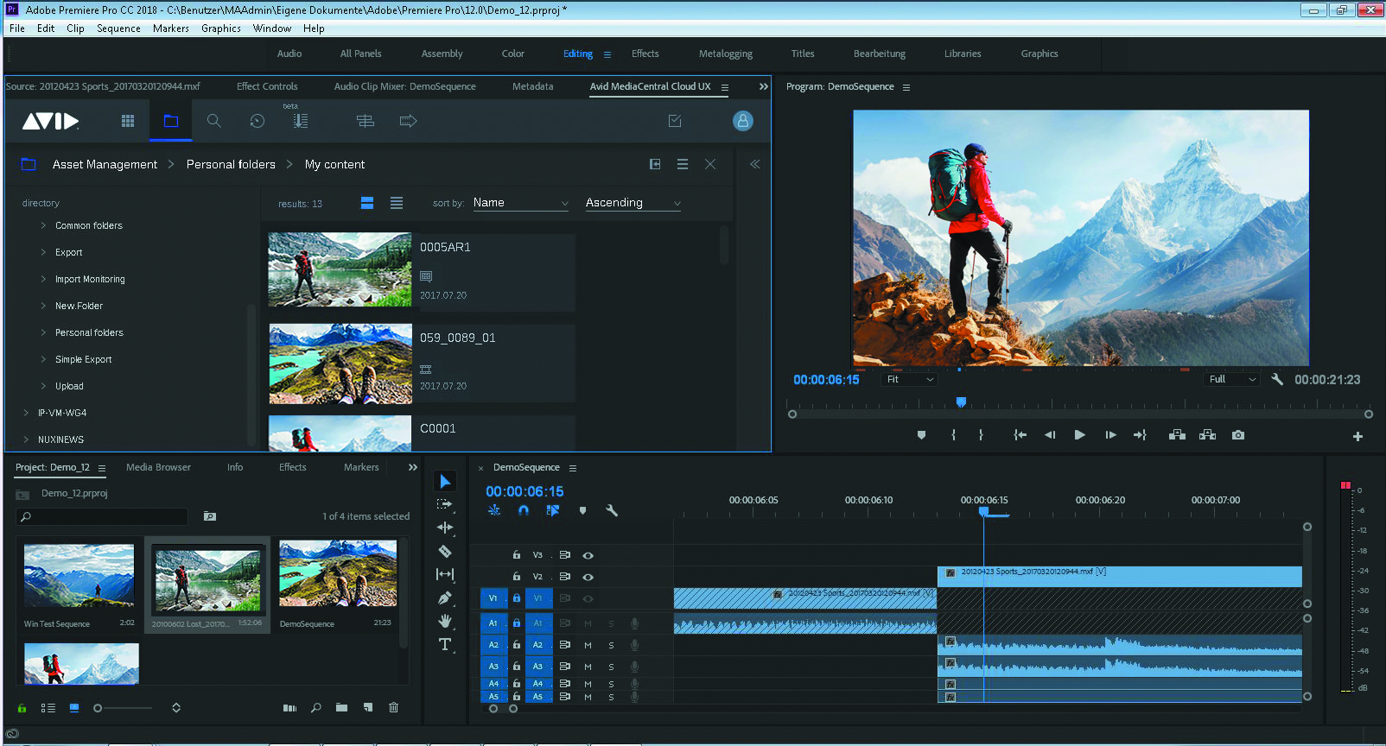
Task: Play the Program monitor sequence
Action: 1079,435
